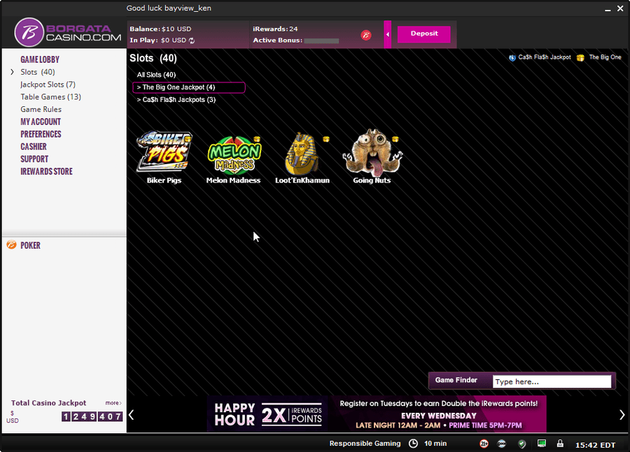Open Game Rules in the sidebar
Image resolution: width=630 pixels, height=452 pixels.
(x=41, y=110)
